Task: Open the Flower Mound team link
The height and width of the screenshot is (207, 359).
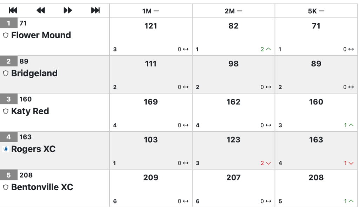Action: pos(41,35)
